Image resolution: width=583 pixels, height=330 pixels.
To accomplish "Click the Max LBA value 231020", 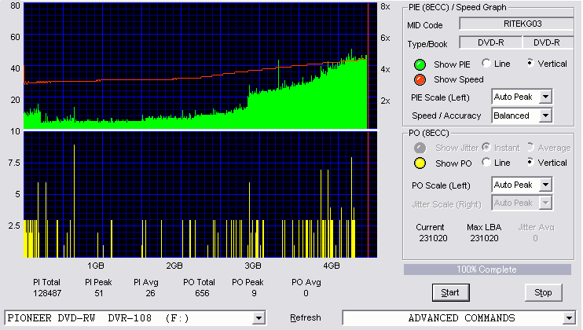I will pyautogui.click(x=484, y=238).
